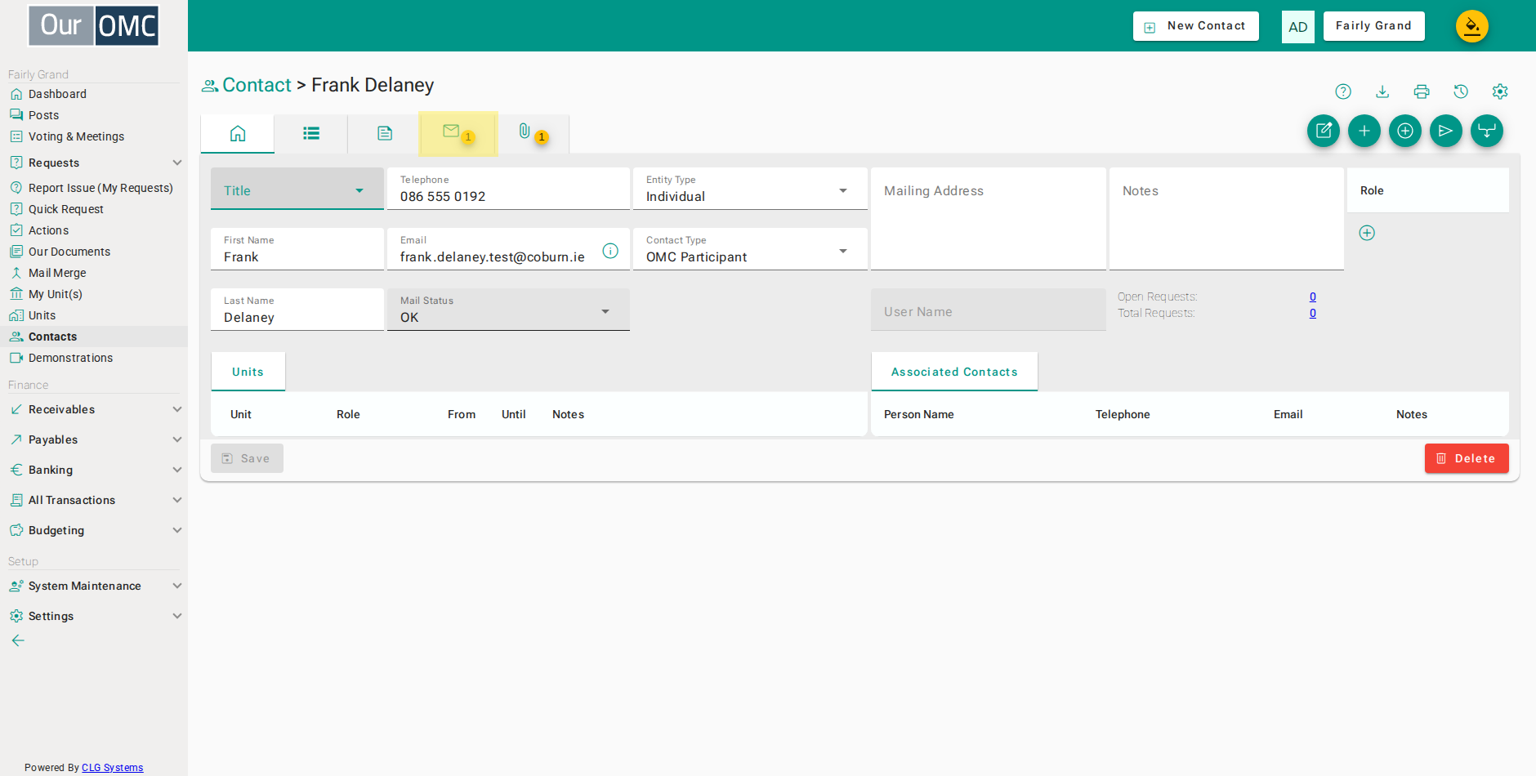Open the page settings gear icon
1536x776 pixels.
pyautogui.click(x=1500, y=91)
